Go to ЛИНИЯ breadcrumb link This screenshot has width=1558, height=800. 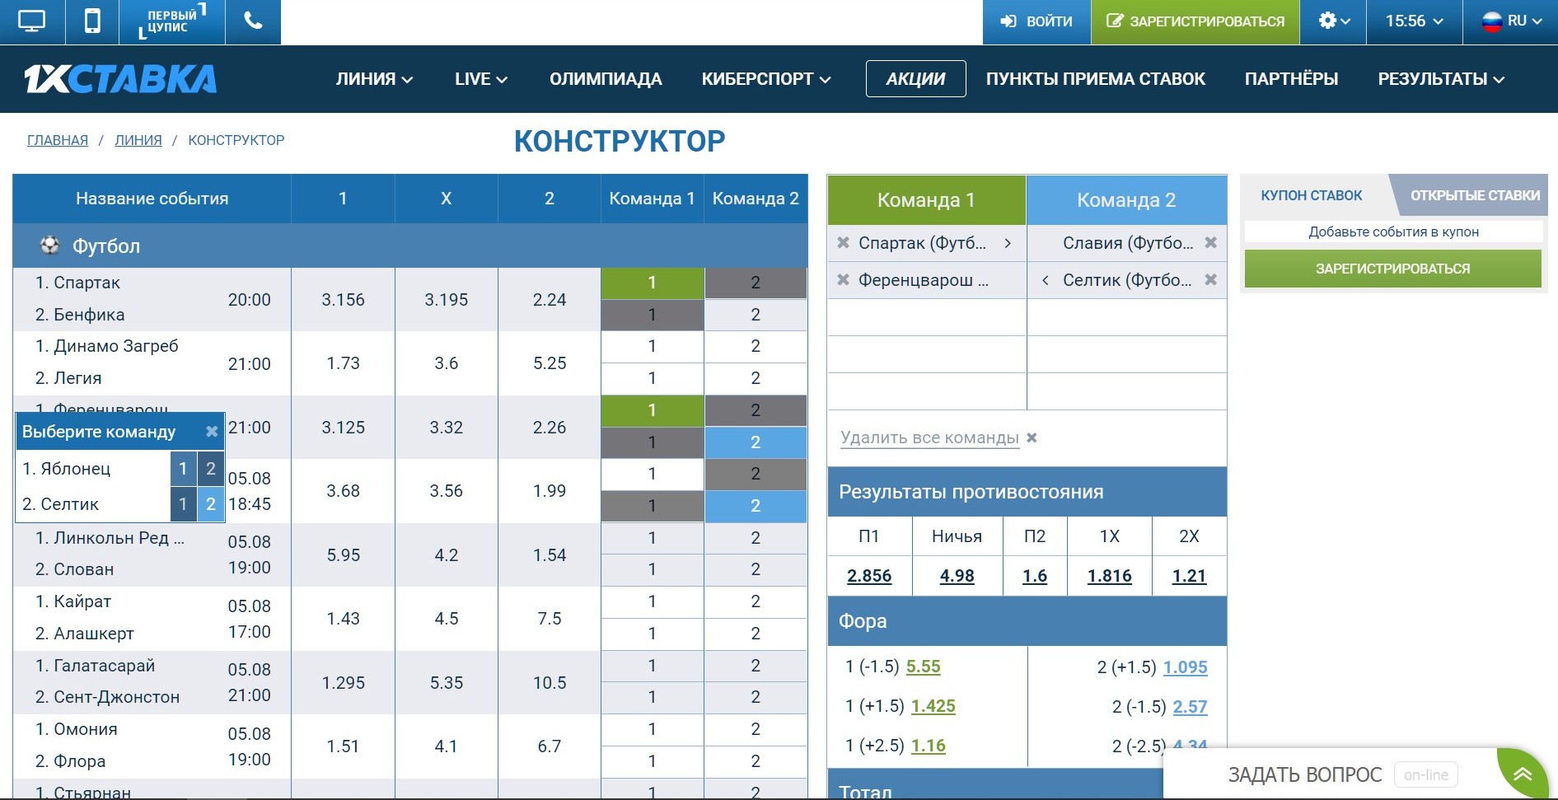pyautogui.click(x=138, y=140)
